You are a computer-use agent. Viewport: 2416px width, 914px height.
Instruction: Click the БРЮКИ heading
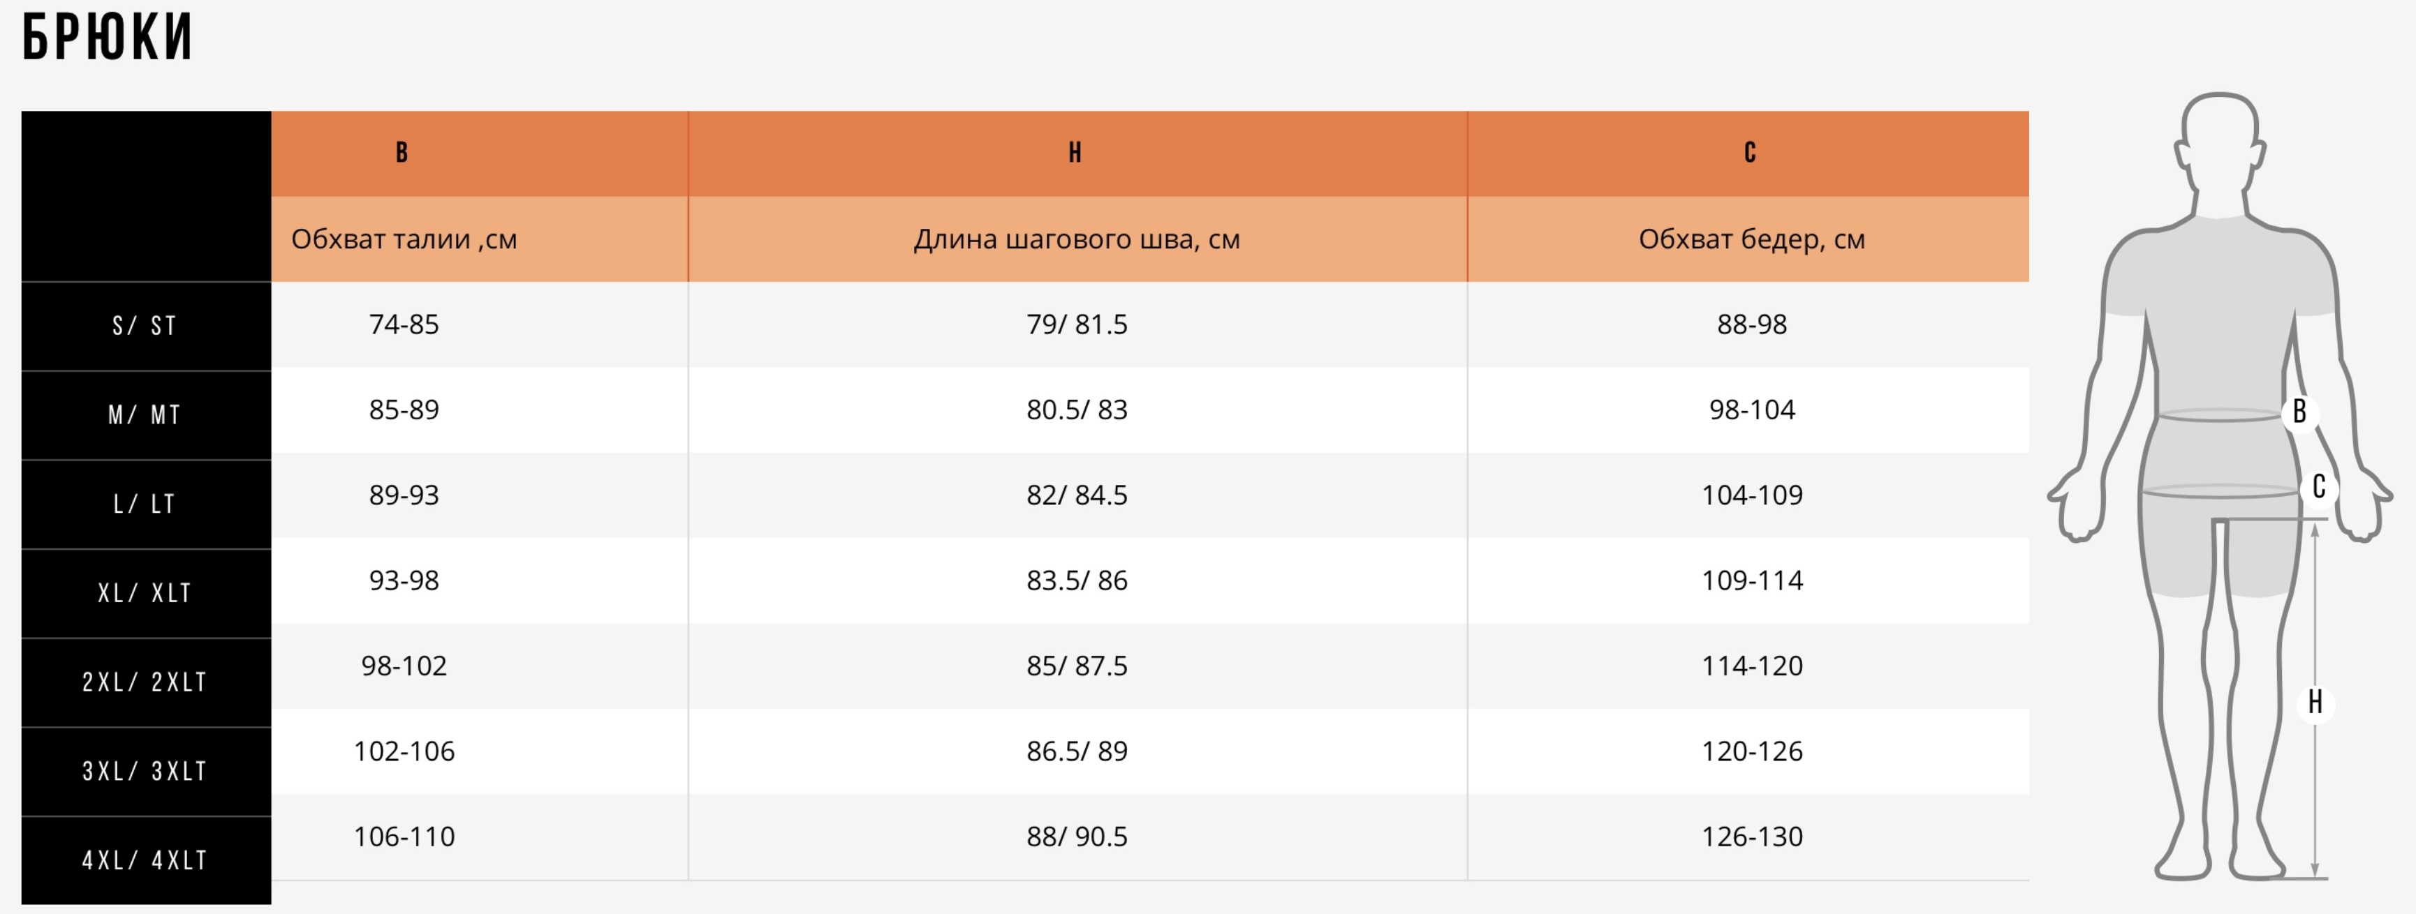107,38
